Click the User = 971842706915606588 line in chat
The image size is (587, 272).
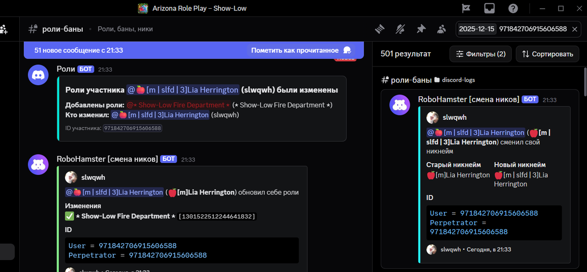122,246
